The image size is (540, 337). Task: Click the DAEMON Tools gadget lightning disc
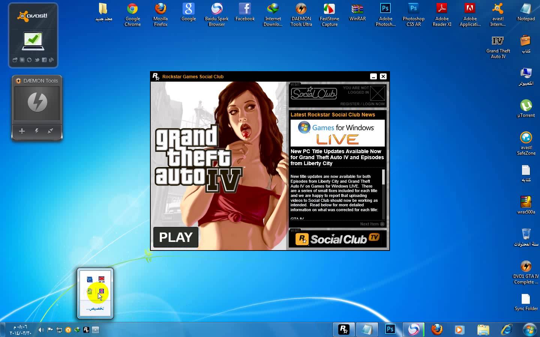tap(37, 102)
